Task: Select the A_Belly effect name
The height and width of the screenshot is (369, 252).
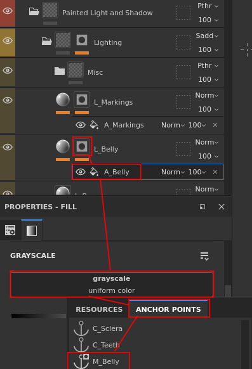Action: click(117, 172)
